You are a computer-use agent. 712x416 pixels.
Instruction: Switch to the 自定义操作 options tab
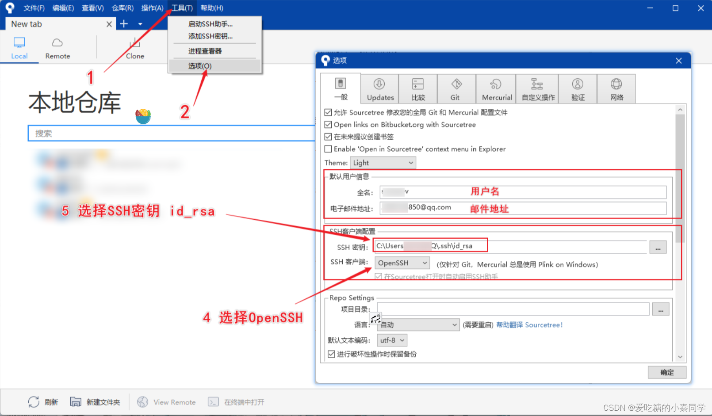pyautogui.click(x=537, y=89)
